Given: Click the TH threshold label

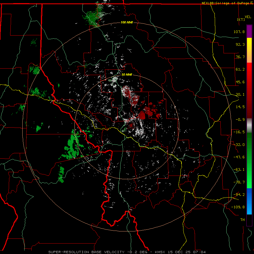Looking at the screenshot, I should click(x=242, y=220).
